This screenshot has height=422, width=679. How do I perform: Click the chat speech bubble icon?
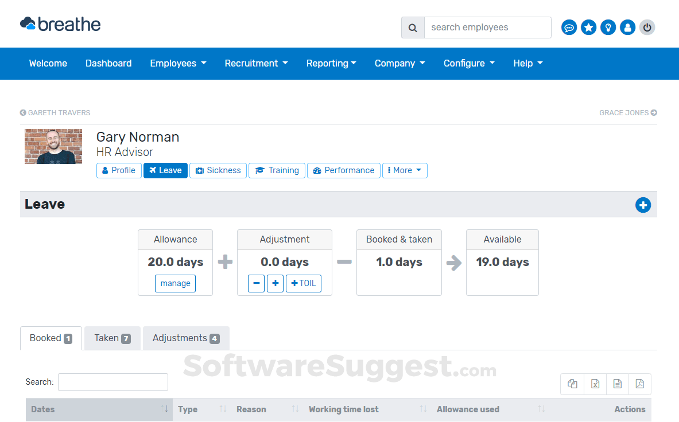[x=569, y=28]
